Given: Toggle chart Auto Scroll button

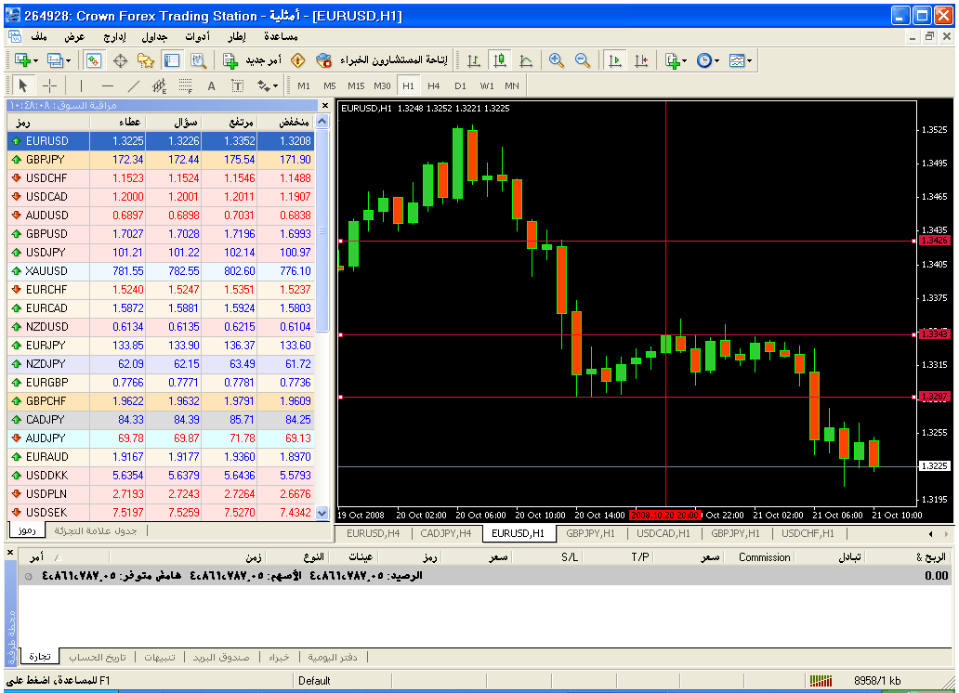Looking at the screenshot, I should [x=614, y=60].
